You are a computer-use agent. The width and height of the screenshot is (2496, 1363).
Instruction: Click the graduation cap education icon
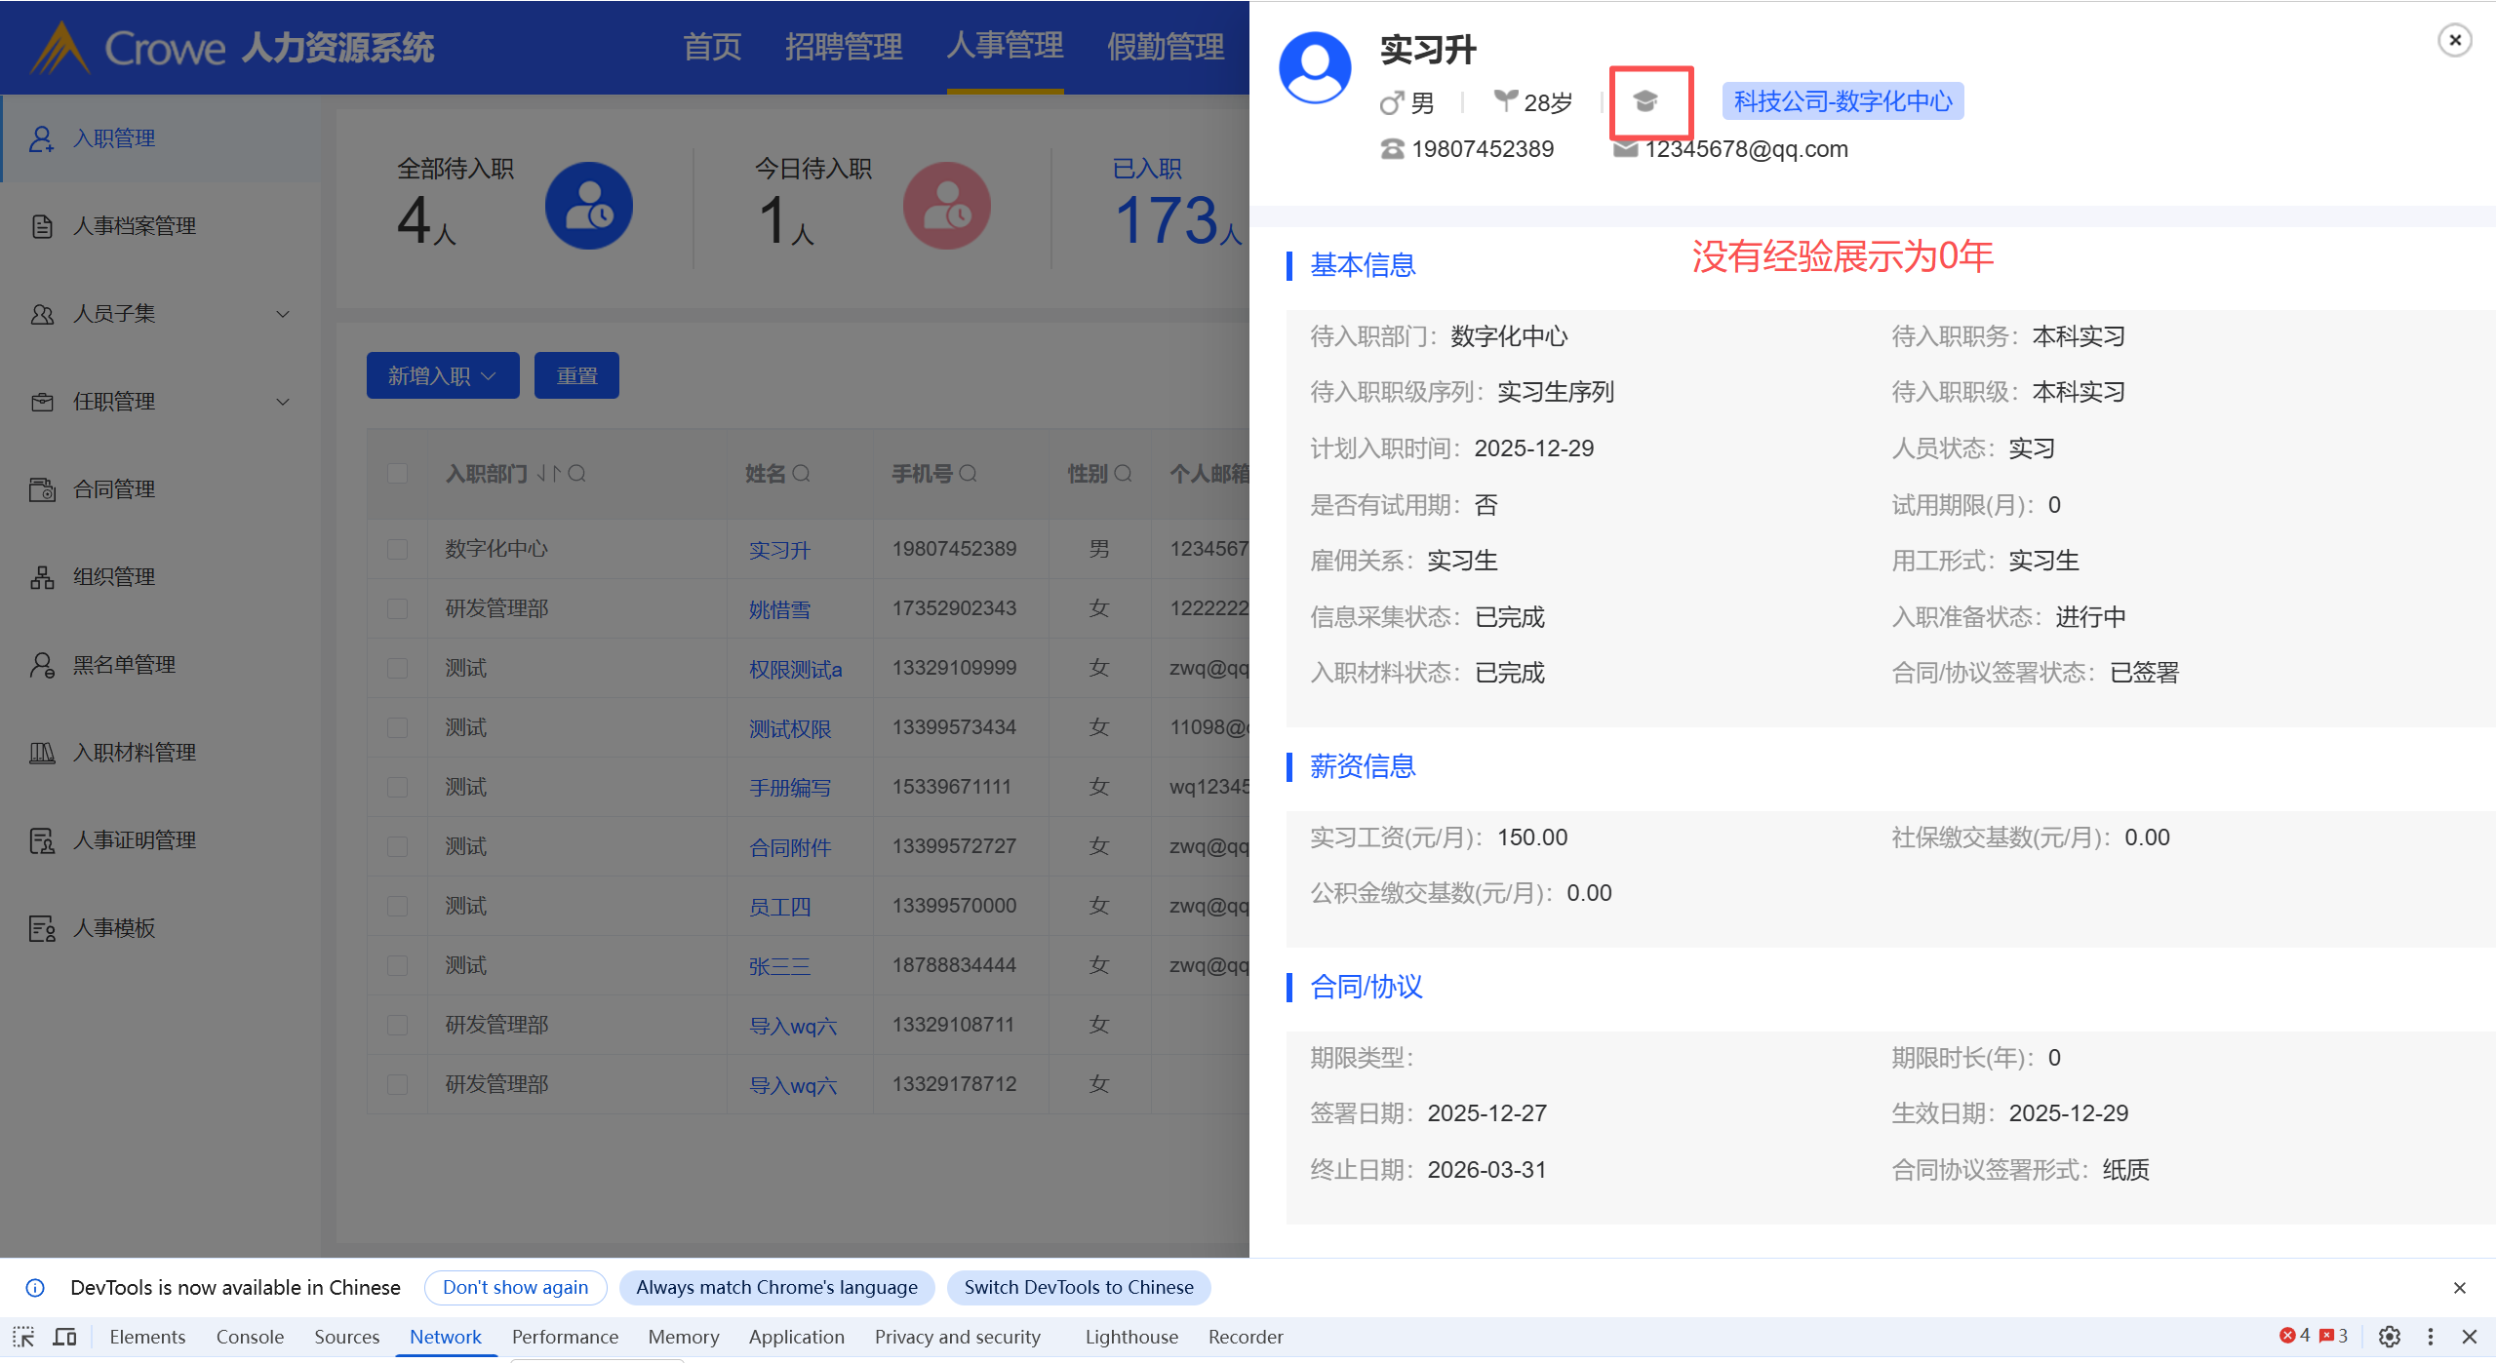coord(1645,101)
